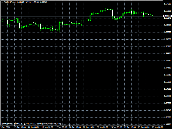Click the 9 Jan 2014 date label
The height and width of the screenshot is (129, 172).
click(x=5, y=127)
